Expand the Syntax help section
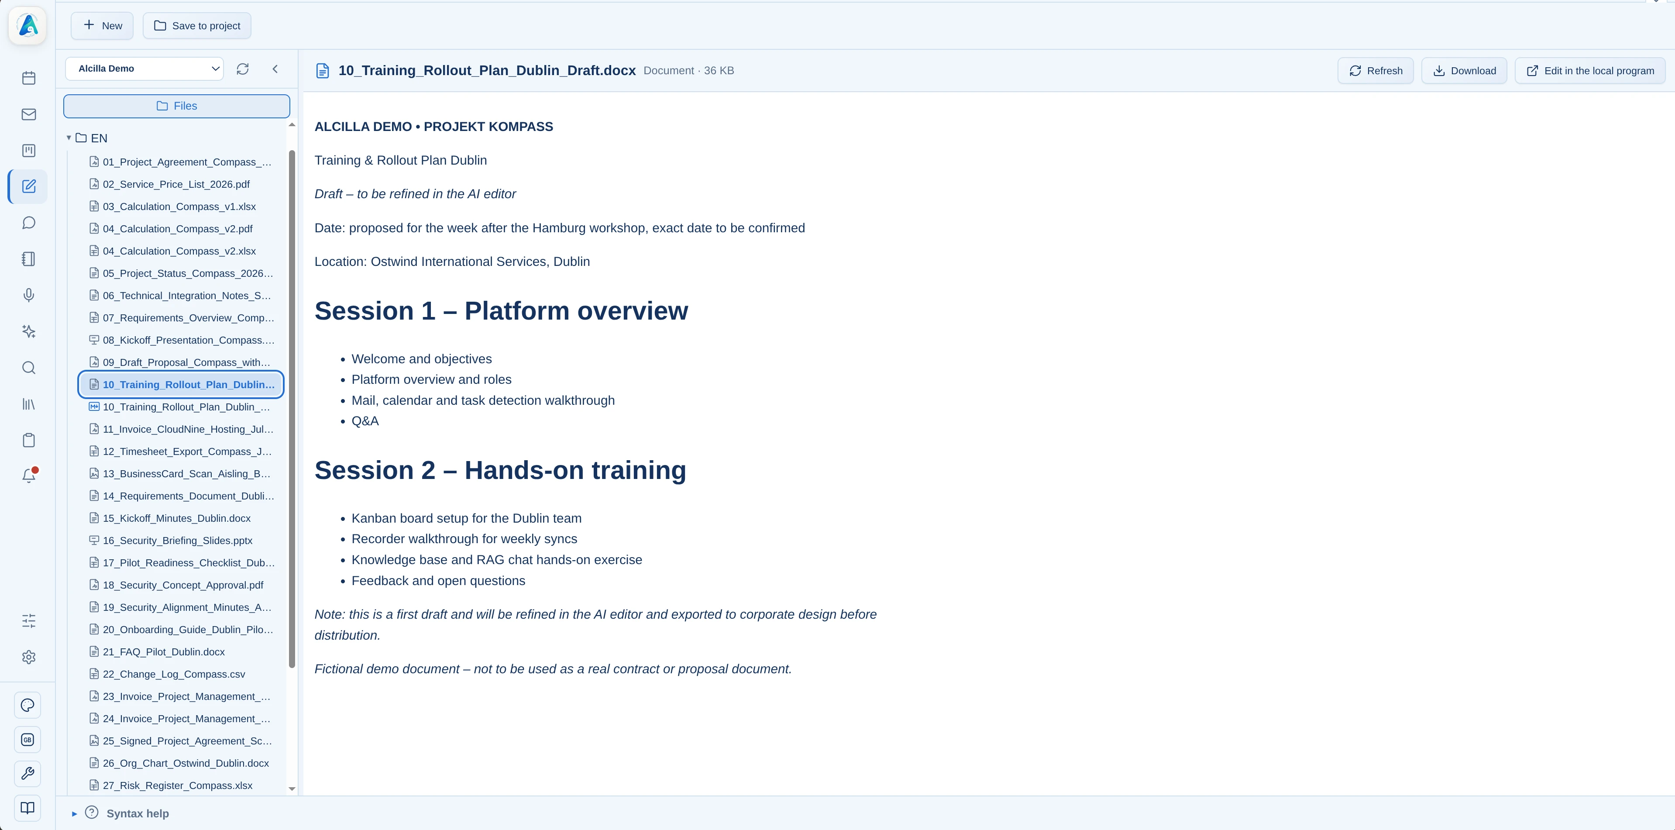Image resolution: width=1675 pixels, height=830 pixels. pos(74,814)
